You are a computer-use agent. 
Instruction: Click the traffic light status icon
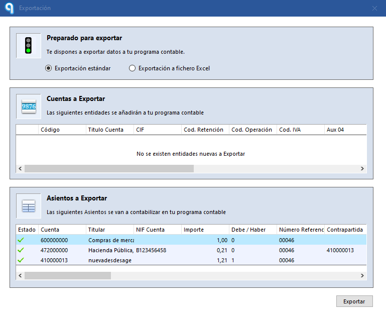(x=28, y=46)
